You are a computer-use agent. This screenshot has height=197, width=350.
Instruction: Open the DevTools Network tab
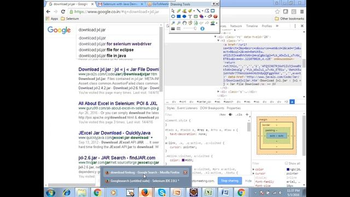(x=236, y=26)
